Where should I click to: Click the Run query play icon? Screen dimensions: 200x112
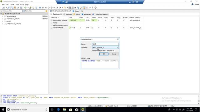click(x=60, y=7)
